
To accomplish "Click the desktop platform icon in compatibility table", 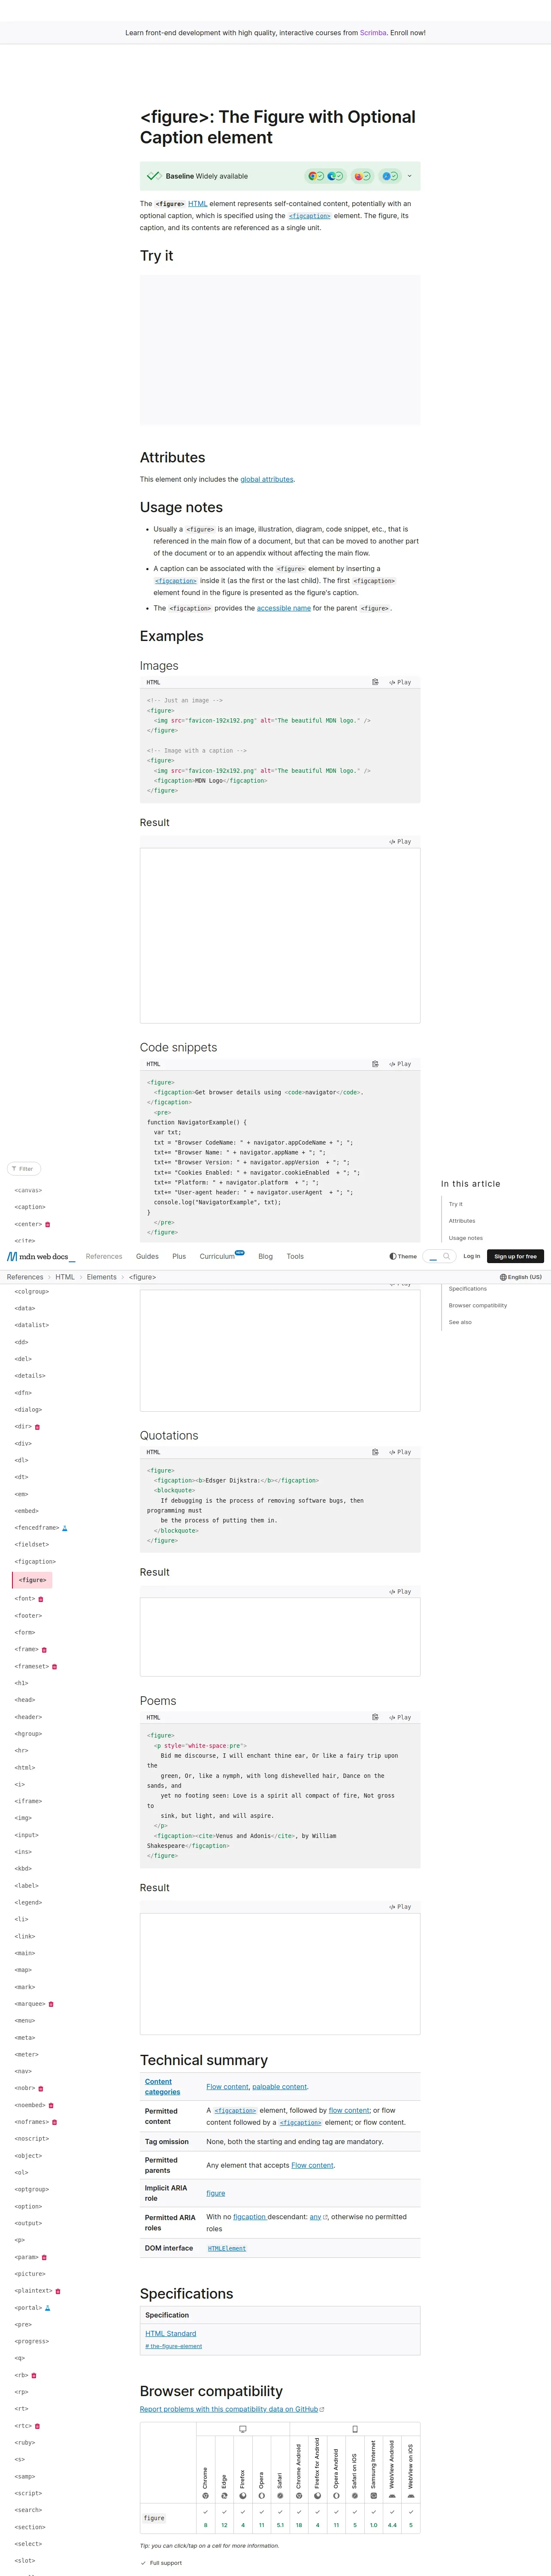I will tap(243, 2429).
